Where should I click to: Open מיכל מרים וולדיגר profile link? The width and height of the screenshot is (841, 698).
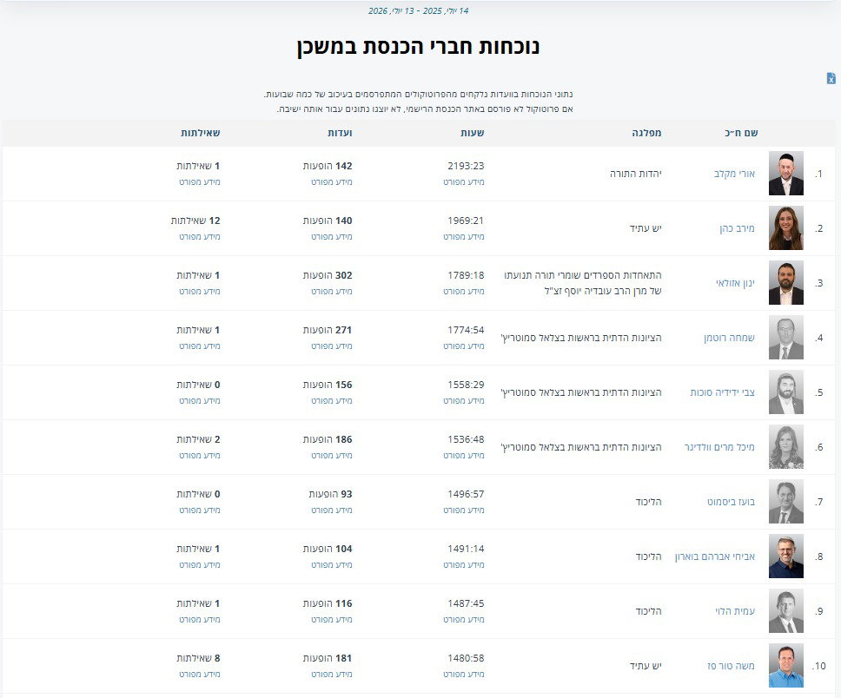719,447
